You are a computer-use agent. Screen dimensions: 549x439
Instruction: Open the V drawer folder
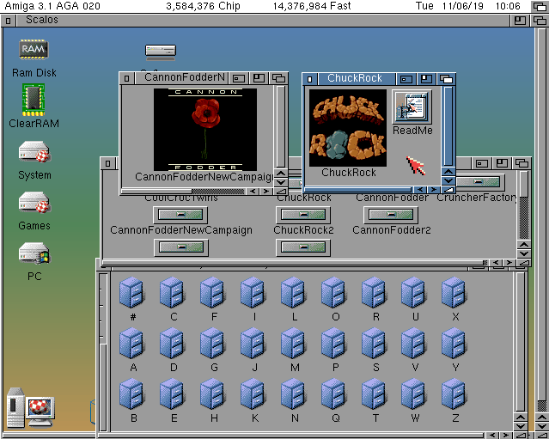413,343
